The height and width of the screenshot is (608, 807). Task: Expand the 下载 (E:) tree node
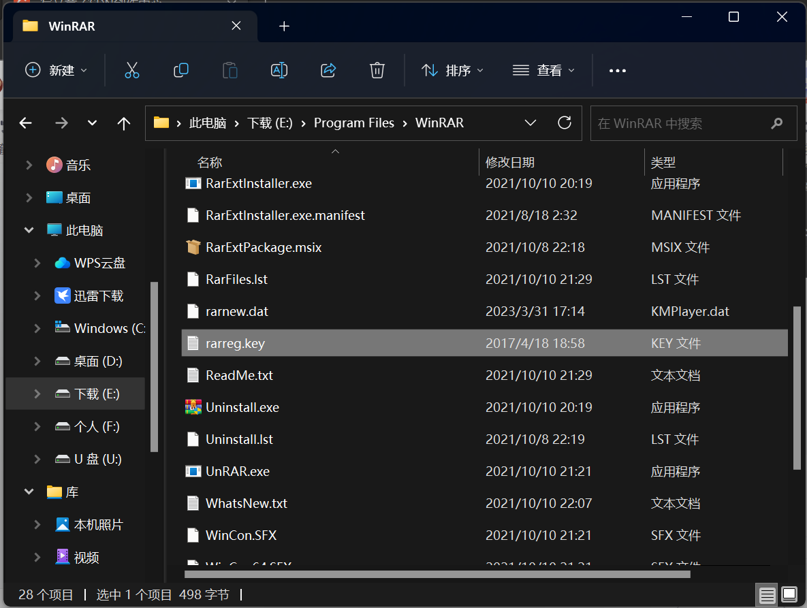tap(37, 394)
